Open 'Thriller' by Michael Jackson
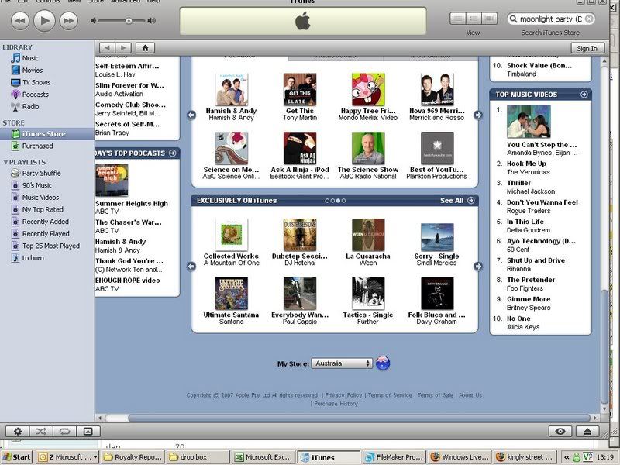620x465 pixels. 518,183
